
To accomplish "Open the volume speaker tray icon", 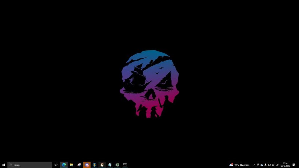I will (x=273, y=165).
